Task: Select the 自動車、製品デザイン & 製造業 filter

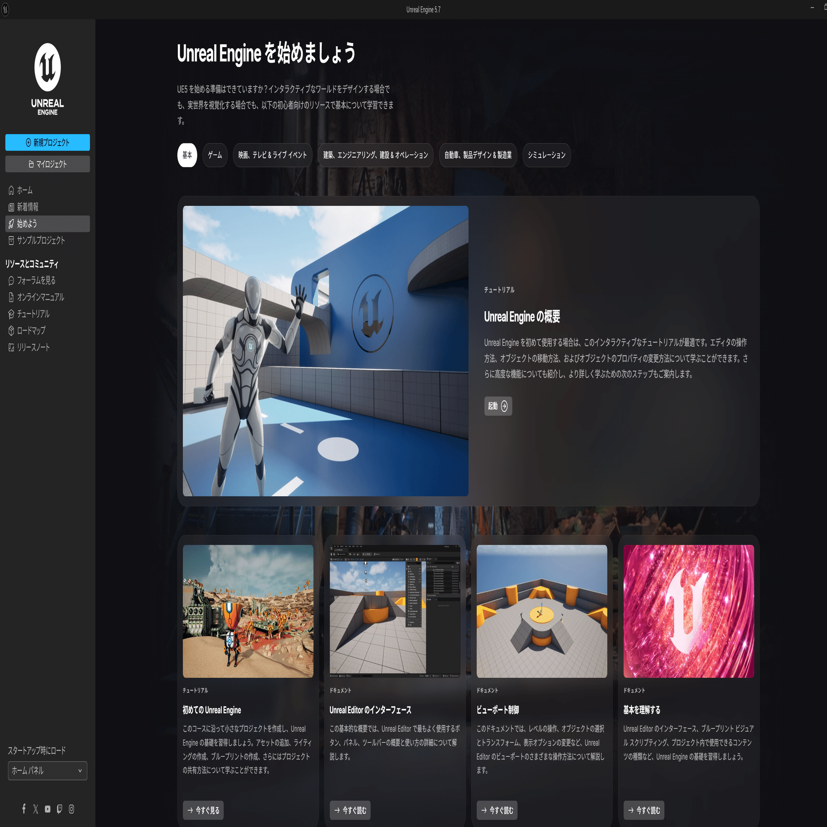Action: click(x=477, y=155)
